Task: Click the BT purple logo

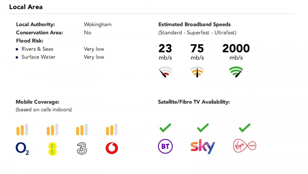Action: click(x=165, y=146)
